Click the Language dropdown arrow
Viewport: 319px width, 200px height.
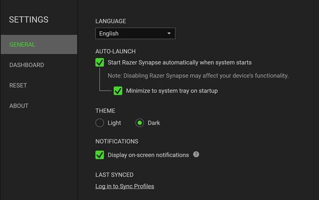point(169,34)
